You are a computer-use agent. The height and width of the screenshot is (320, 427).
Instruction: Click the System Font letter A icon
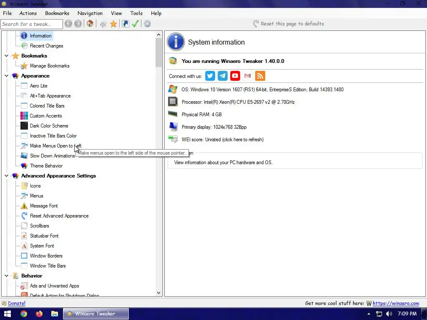coord(24,246)
